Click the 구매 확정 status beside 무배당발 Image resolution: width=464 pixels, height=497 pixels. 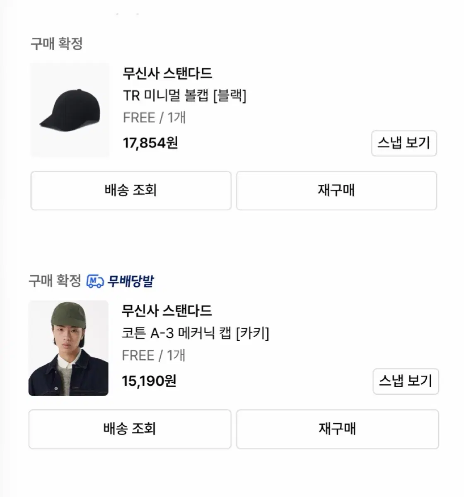[x=55, y=281]
